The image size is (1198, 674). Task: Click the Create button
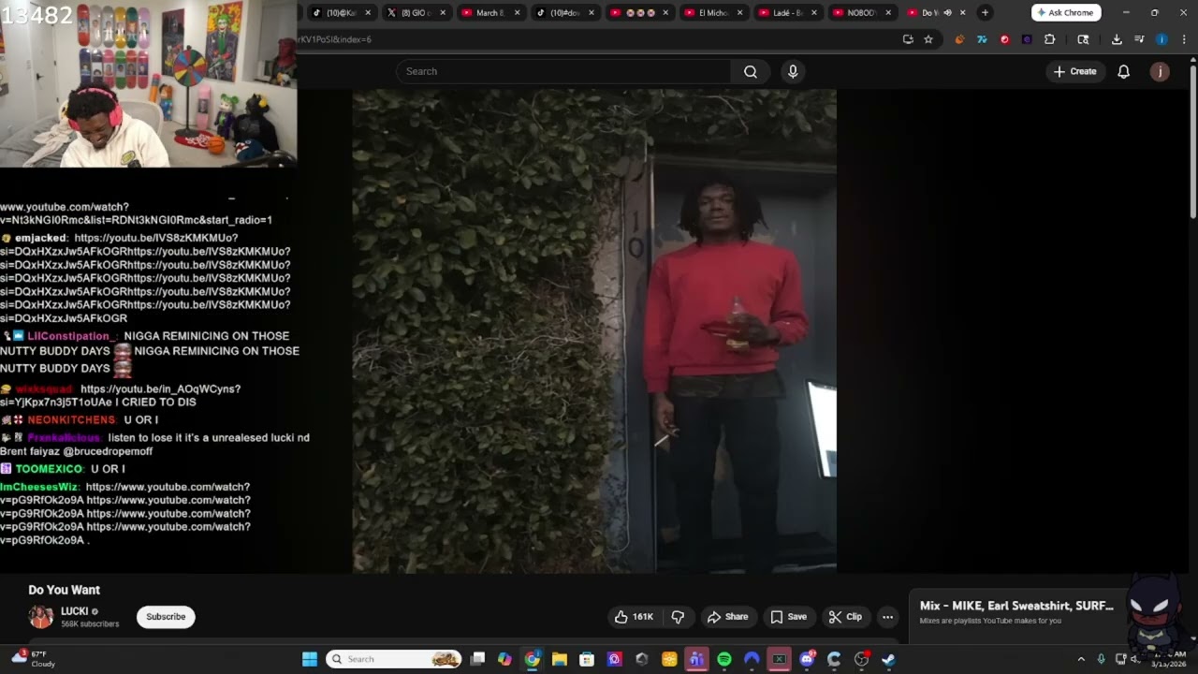[1074, 71]
